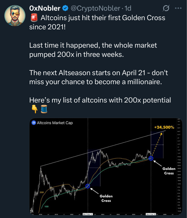The image size is (187, 218).
Task: Click the pointing-down hand emoji
Action: [34, 110]
